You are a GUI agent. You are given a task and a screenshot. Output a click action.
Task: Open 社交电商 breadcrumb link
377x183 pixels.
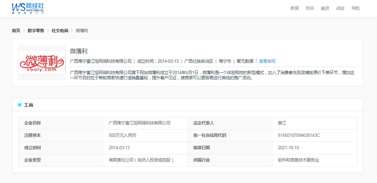click(60, 31)
